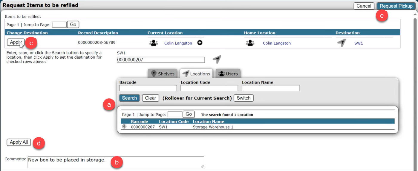Click Rollover for Current Search link
Screen dimensions: 418x171
pos(197,98)
